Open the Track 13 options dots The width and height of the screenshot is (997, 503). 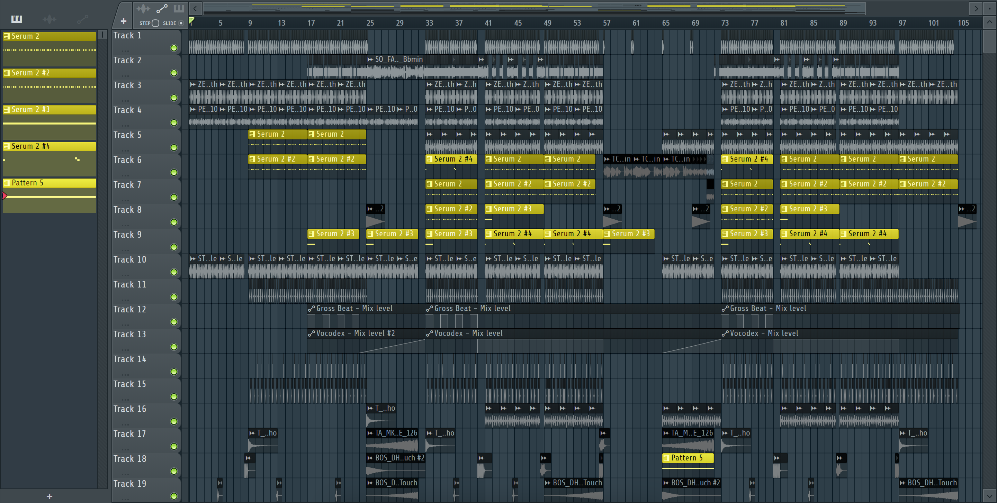point(125,349)
